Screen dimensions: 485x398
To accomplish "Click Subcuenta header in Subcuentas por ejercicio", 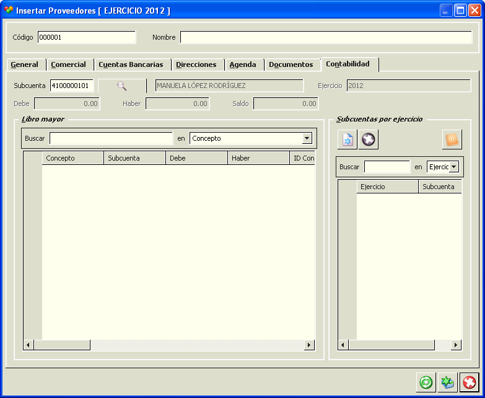I will coord(440,187).
